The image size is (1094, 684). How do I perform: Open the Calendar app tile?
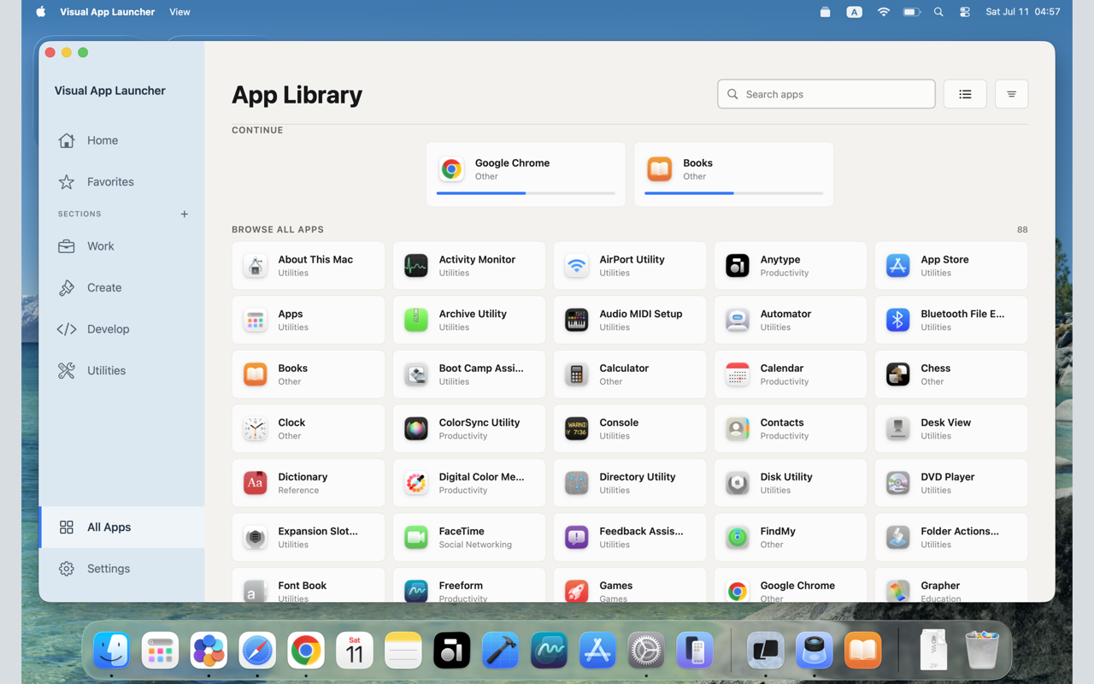[x=791, y=374]
